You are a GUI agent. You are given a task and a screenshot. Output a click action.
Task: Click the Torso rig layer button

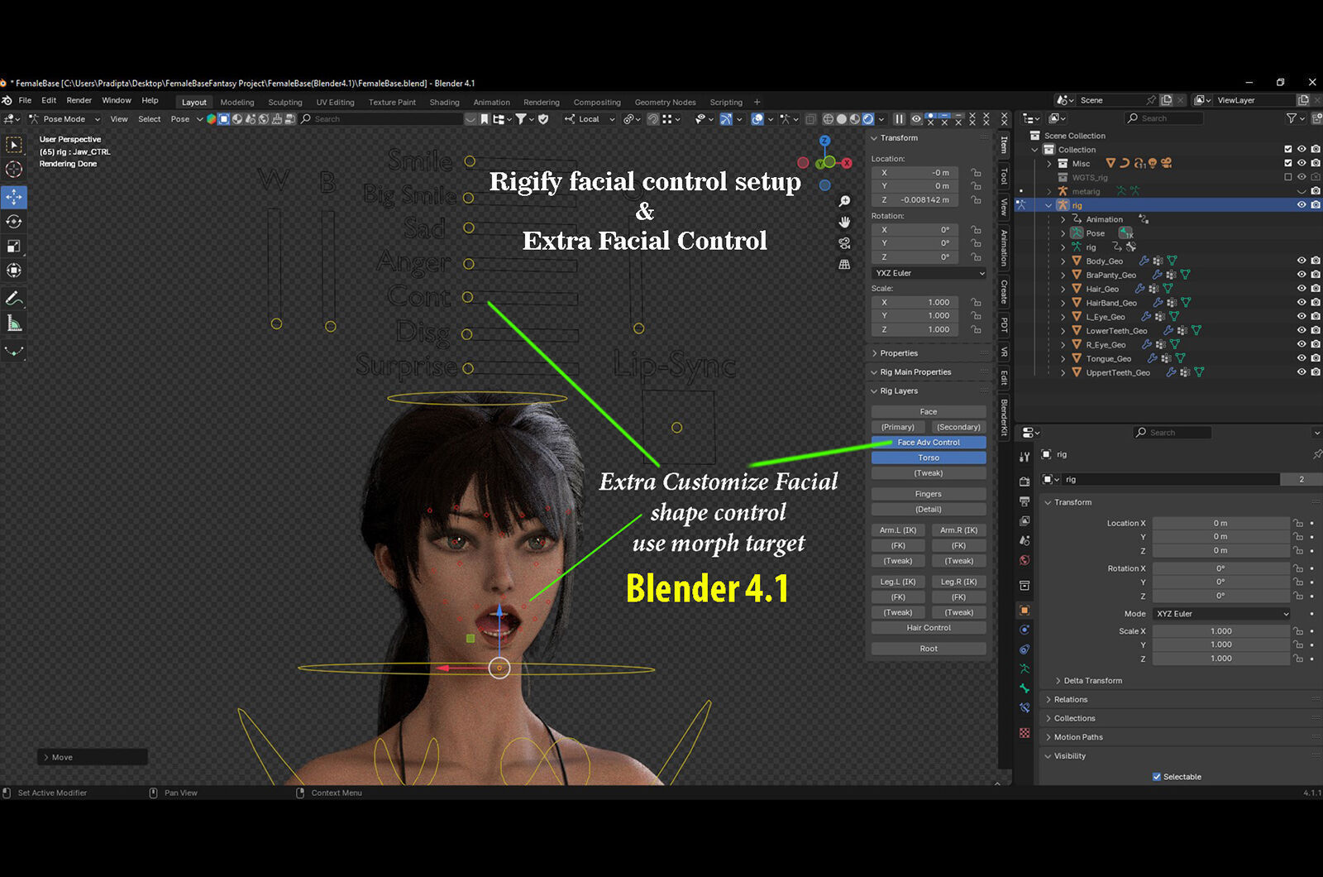tap(929, 458)
